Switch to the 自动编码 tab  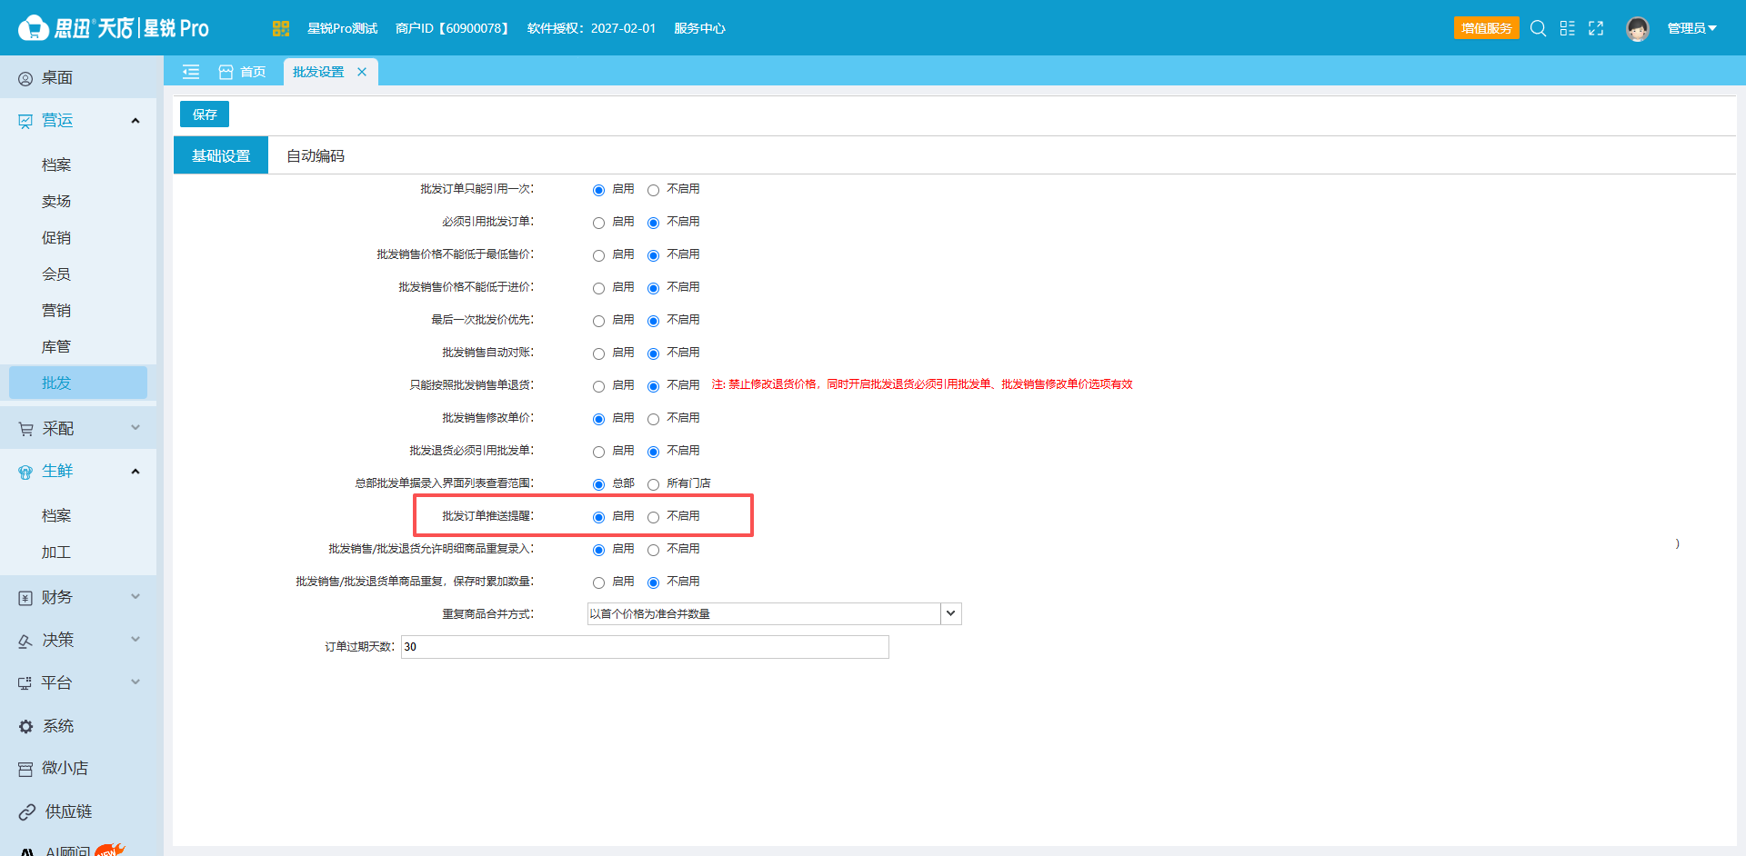pyautogui.click(x=316, y=155)
